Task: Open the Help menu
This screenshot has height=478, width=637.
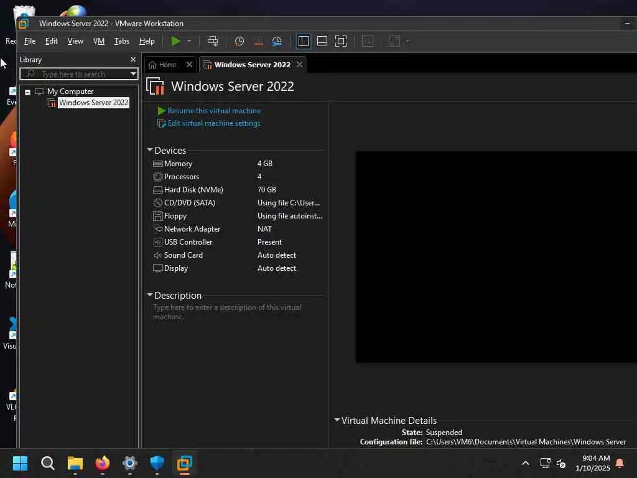Action: [147, 41]
